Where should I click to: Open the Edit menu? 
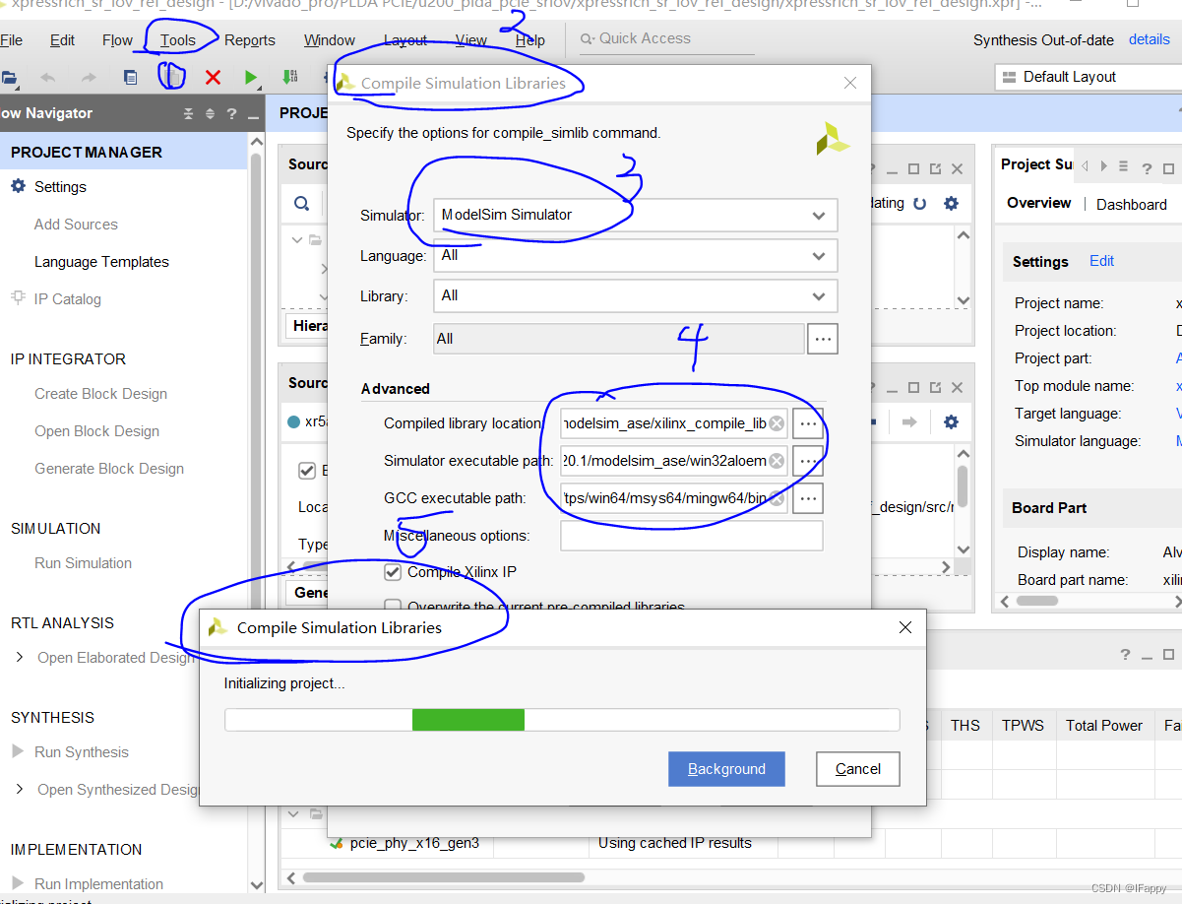63,40
